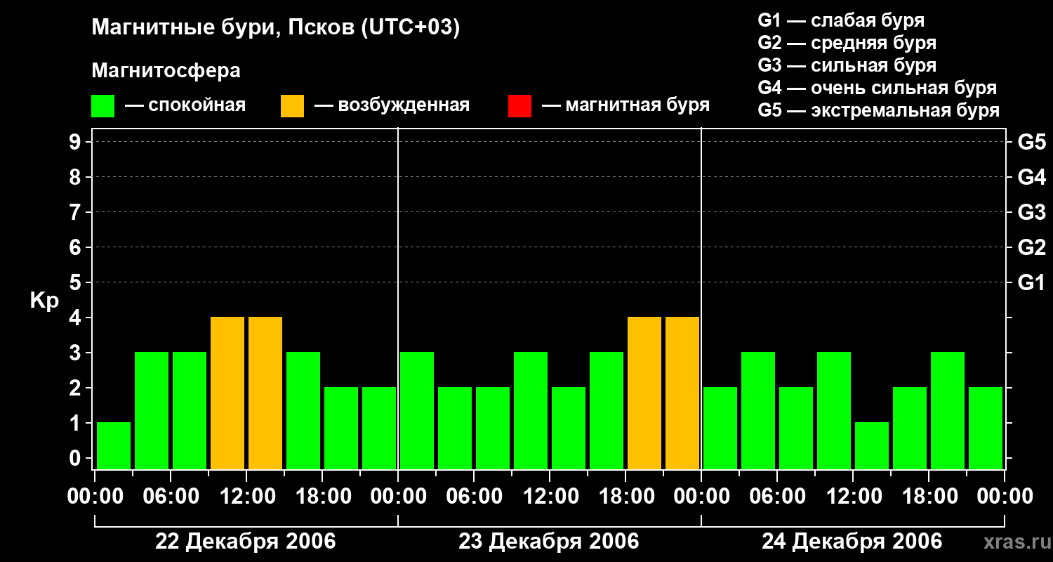The width and height of the screenshot is (1053, 562).
Task: Click the 'G2 — средняя буря' legend line
Action: coord(847,43)
